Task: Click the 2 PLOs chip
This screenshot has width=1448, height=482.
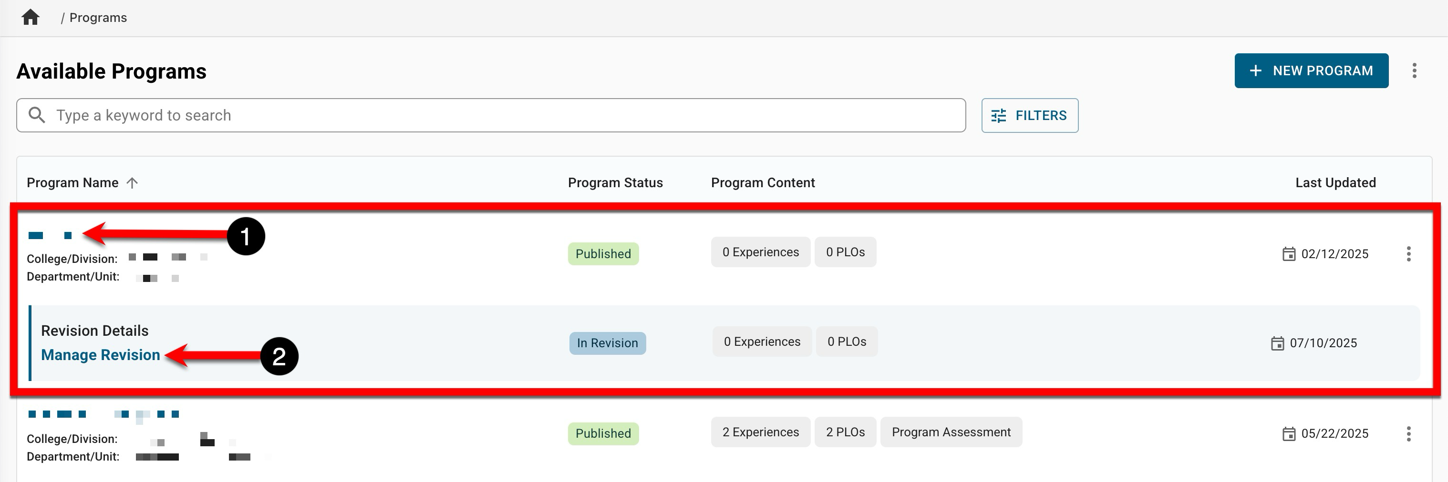Action: click(x=845, y=432)
